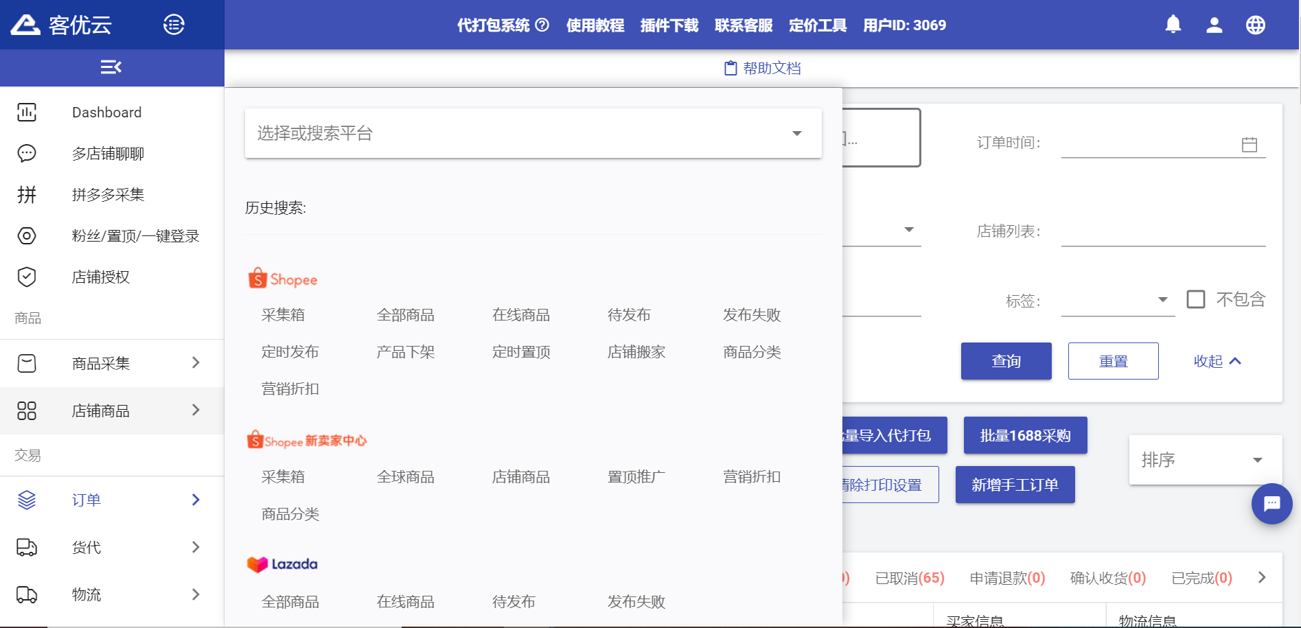Select the 物流 logistics icon

[x=27, y=594]
